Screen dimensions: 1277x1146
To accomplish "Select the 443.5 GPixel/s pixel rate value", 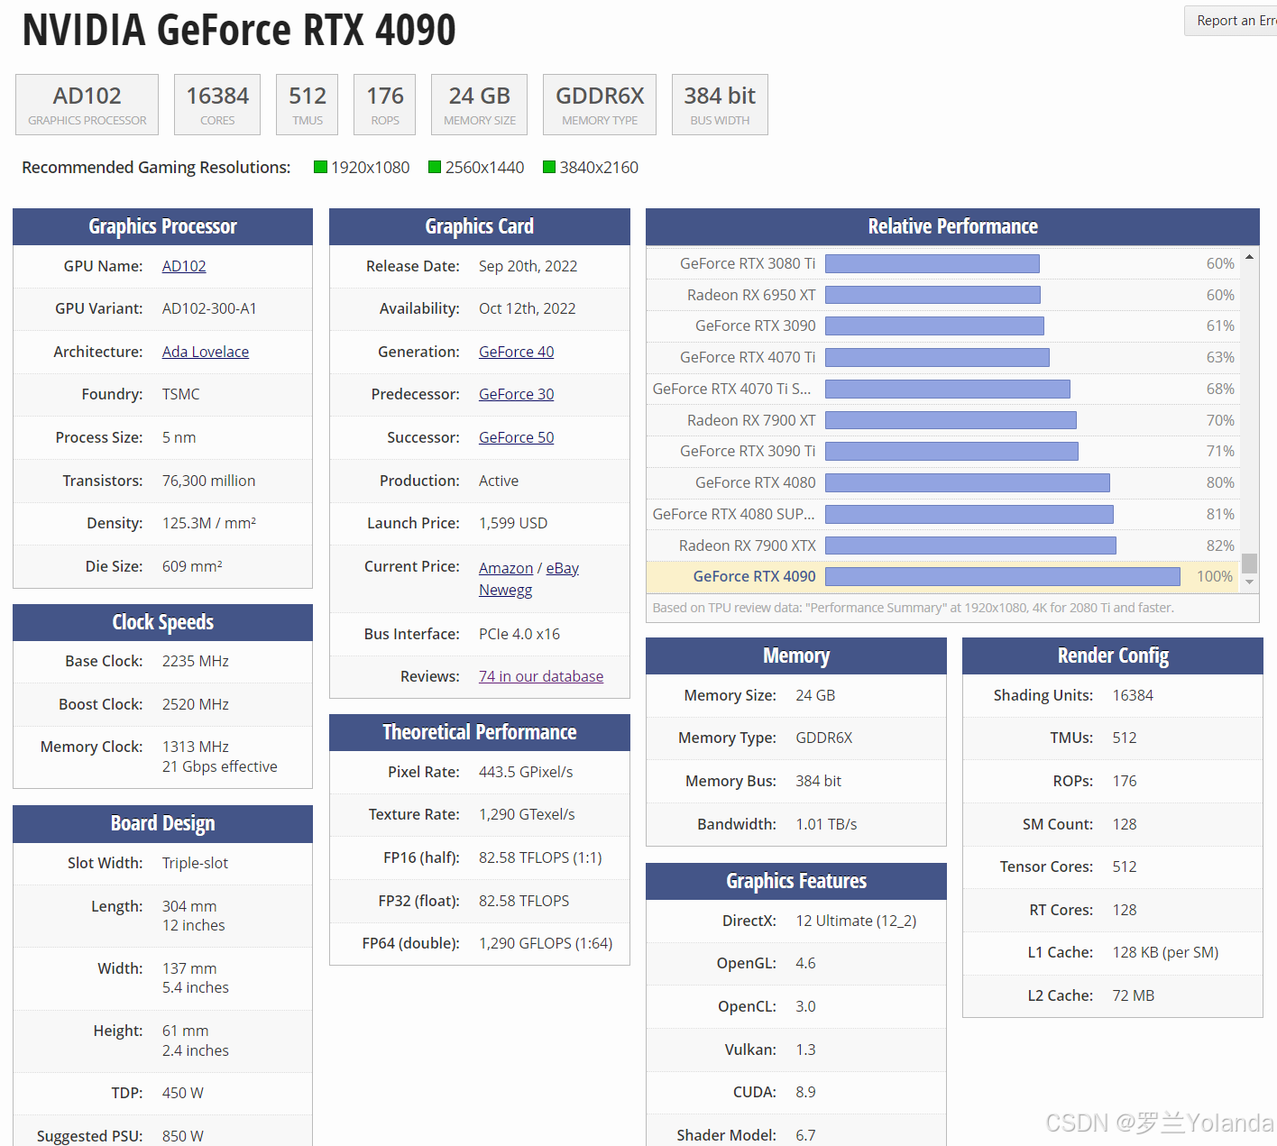I will [526, 772].
